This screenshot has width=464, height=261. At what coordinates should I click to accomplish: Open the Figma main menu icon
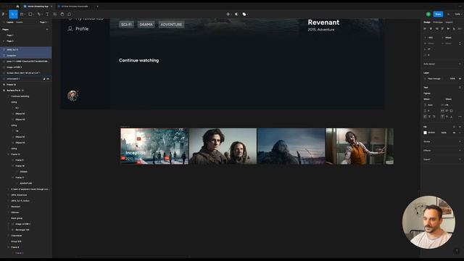coord(3,14)
